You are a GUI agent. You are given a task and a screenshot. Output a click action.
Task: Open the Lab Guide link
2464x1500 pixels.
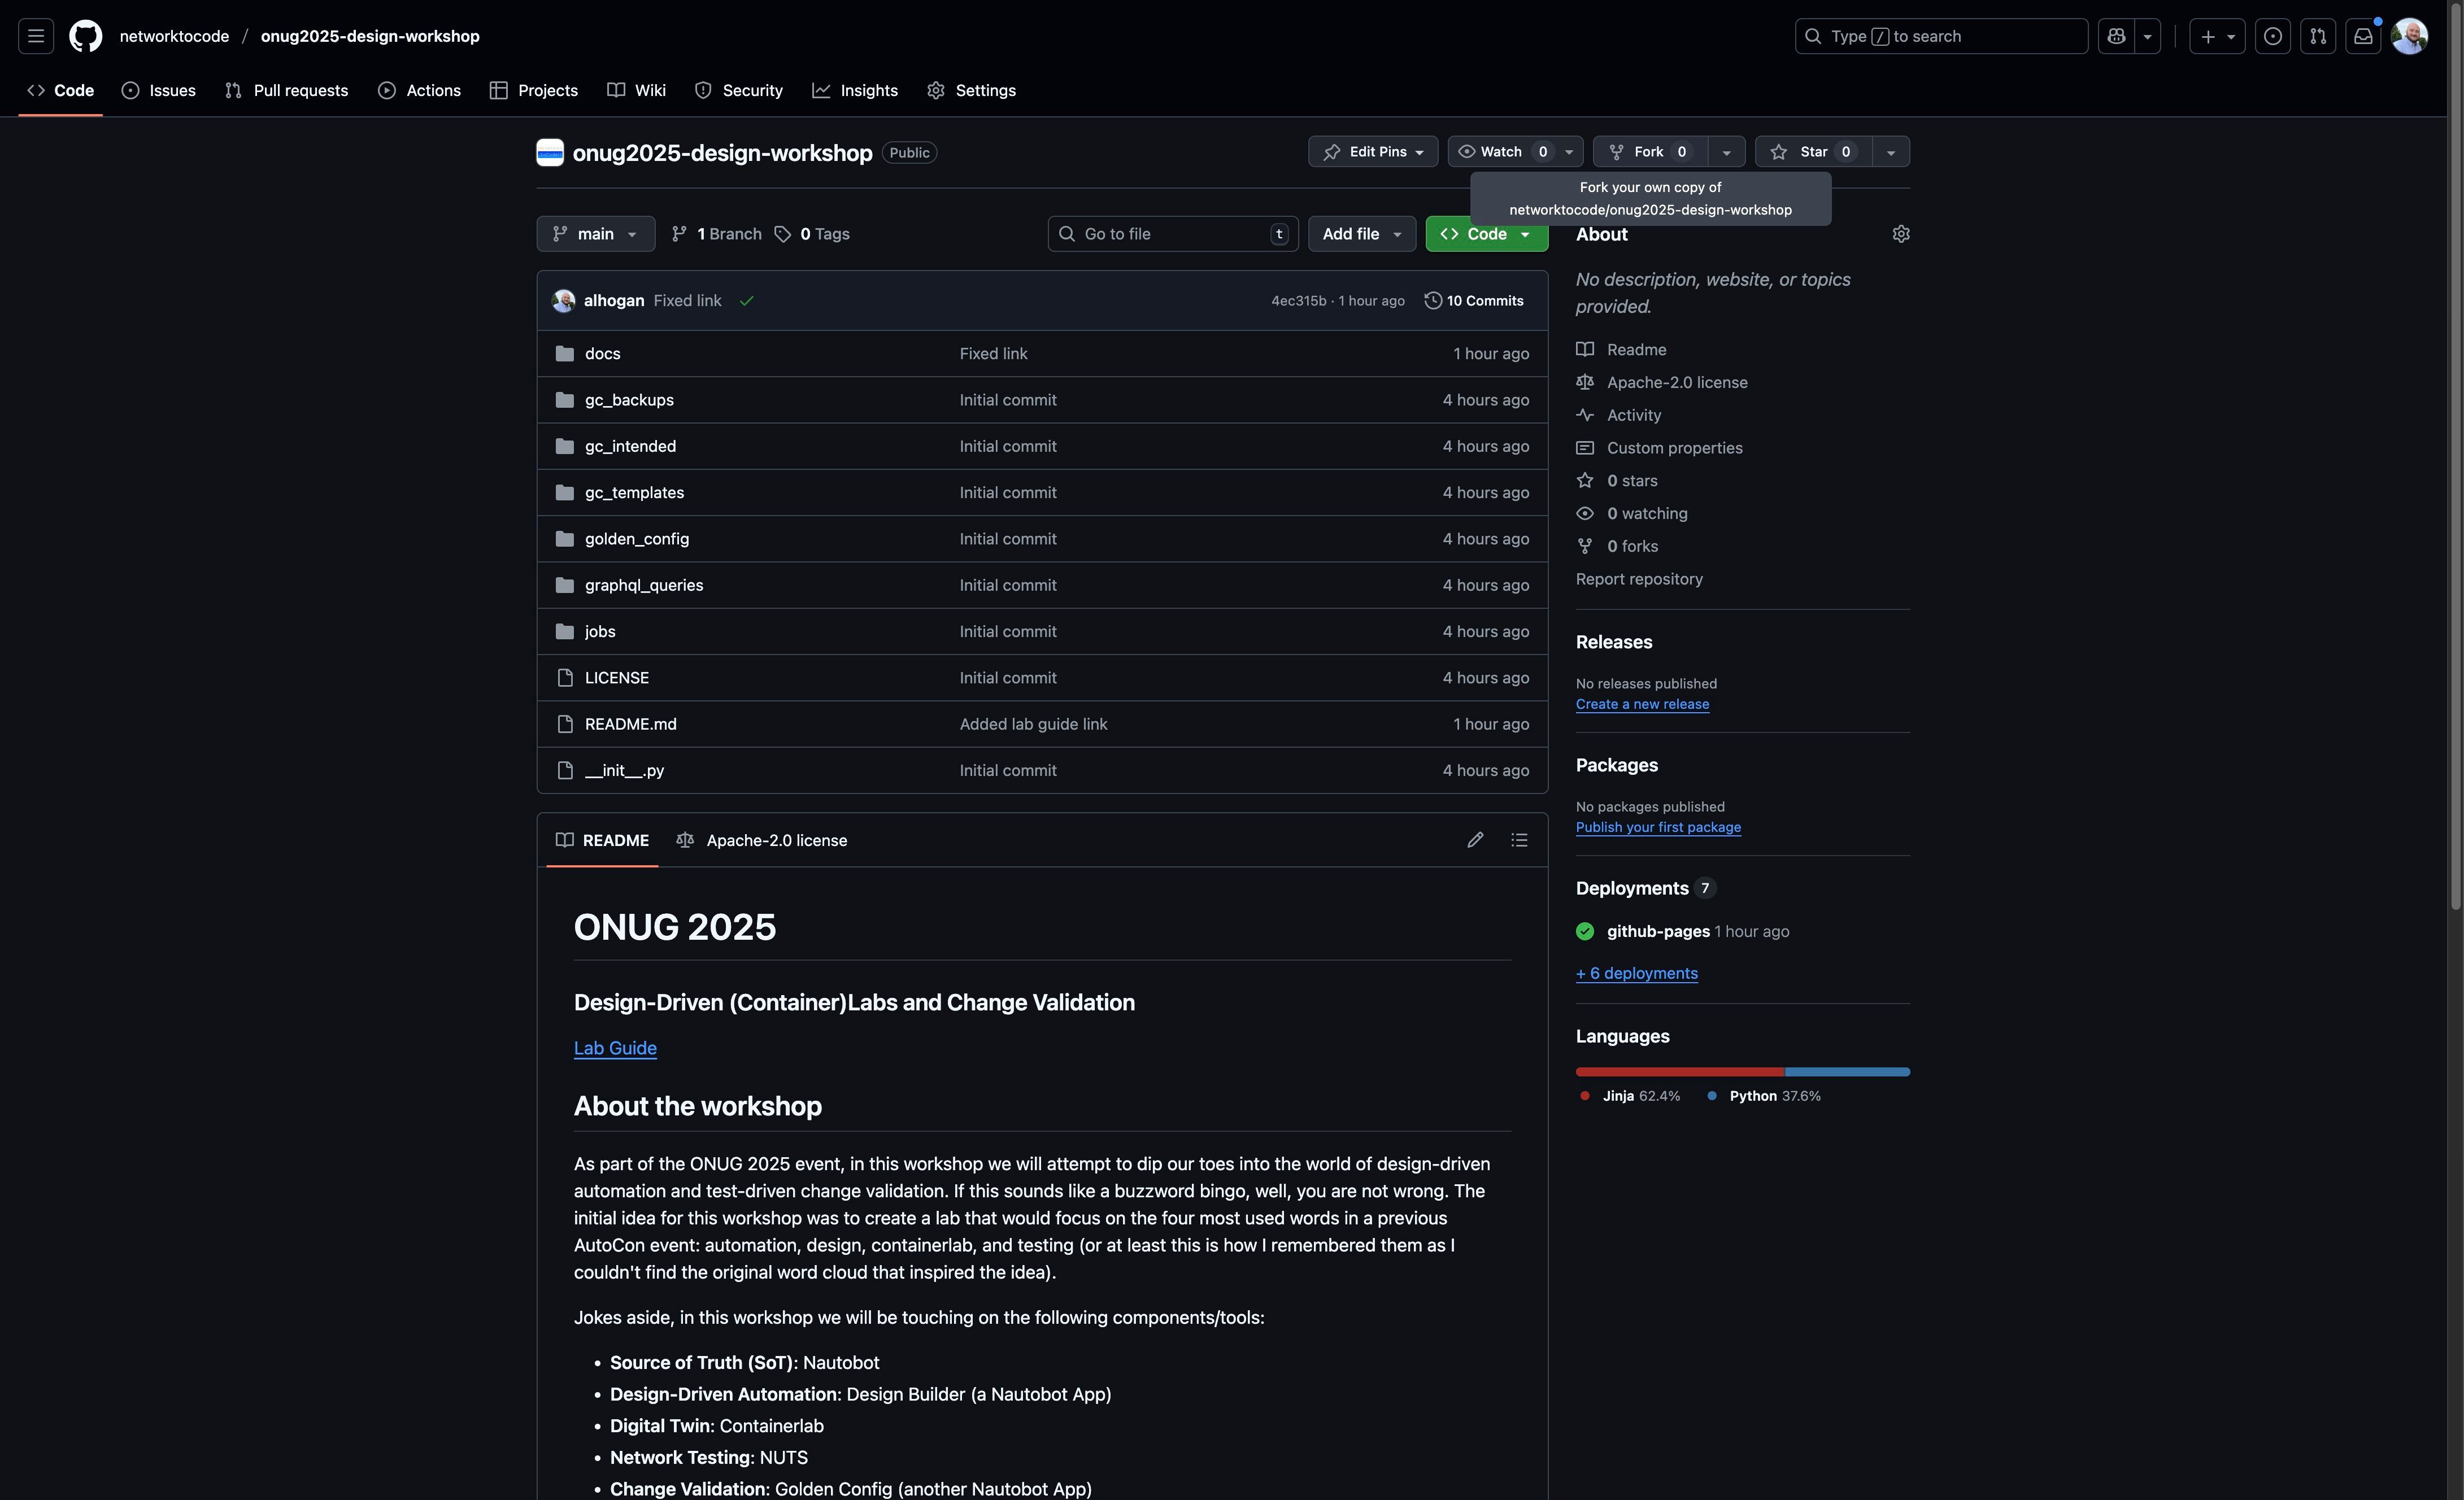(x=615, y=1048)
